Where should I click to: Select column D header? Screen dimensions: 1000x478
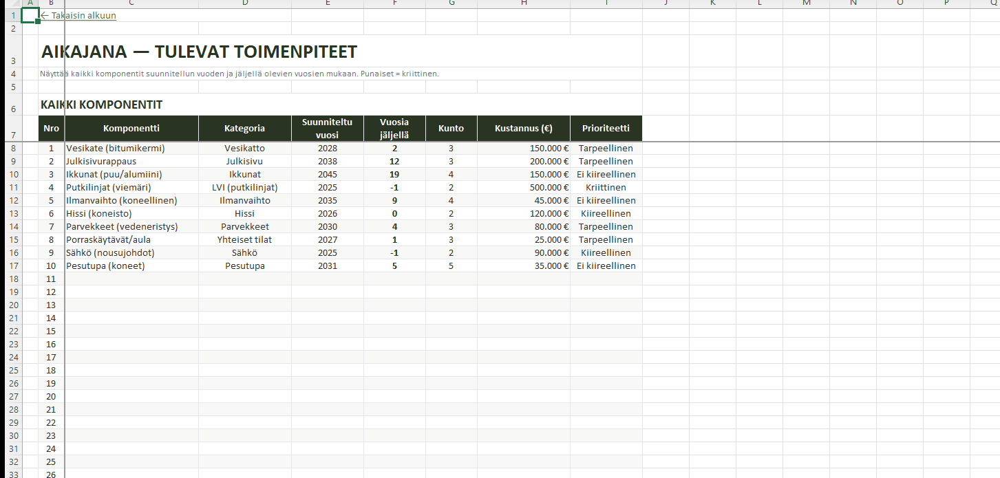click(x=244, y=3)
